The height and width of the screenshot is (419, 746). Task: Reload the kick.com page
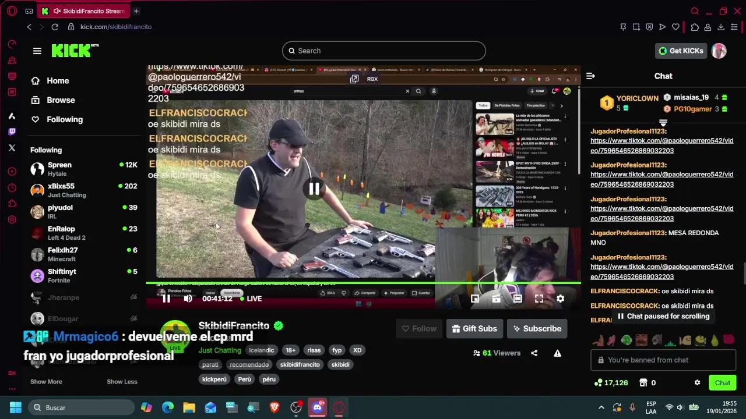pyautogui.click(x=55, y=27)
